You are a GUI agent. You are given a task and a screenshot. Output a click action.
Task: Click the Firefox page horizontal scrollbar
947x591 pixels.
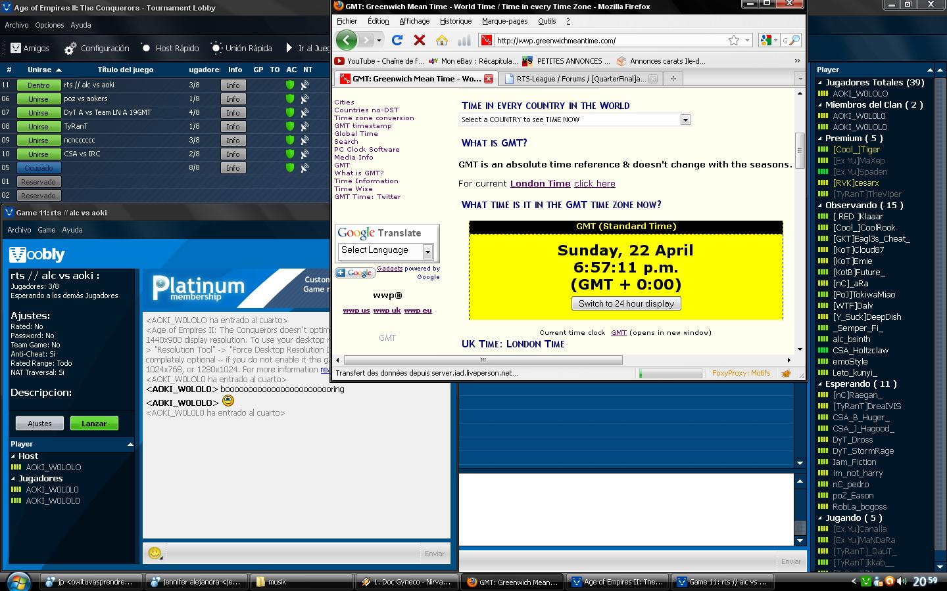483,360
